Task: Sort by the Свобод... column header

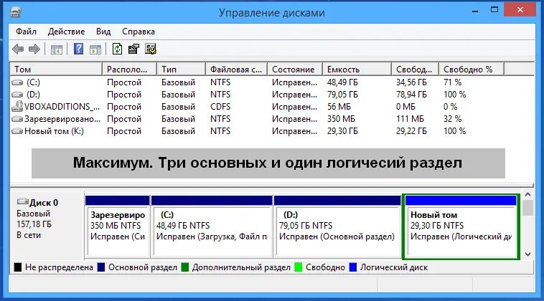Action: pos(416,70)
